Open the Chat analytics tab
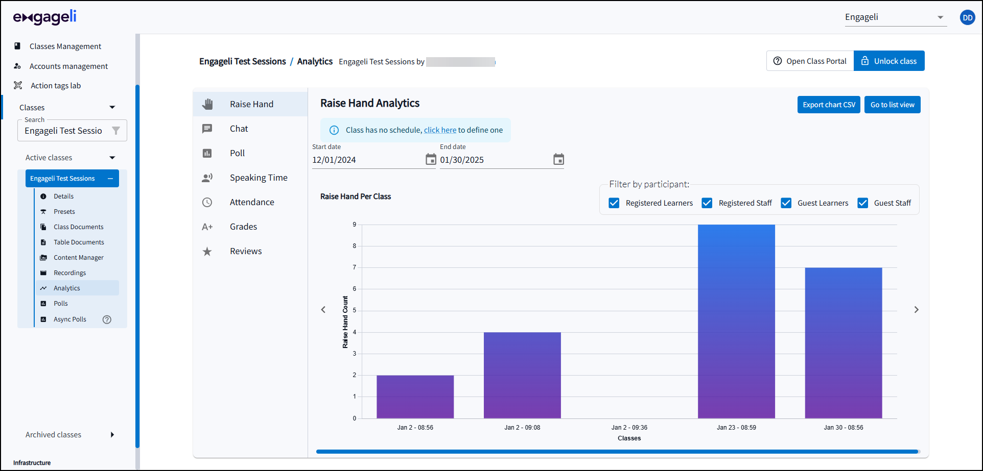 pyautogui.click(x=250, y=129)
